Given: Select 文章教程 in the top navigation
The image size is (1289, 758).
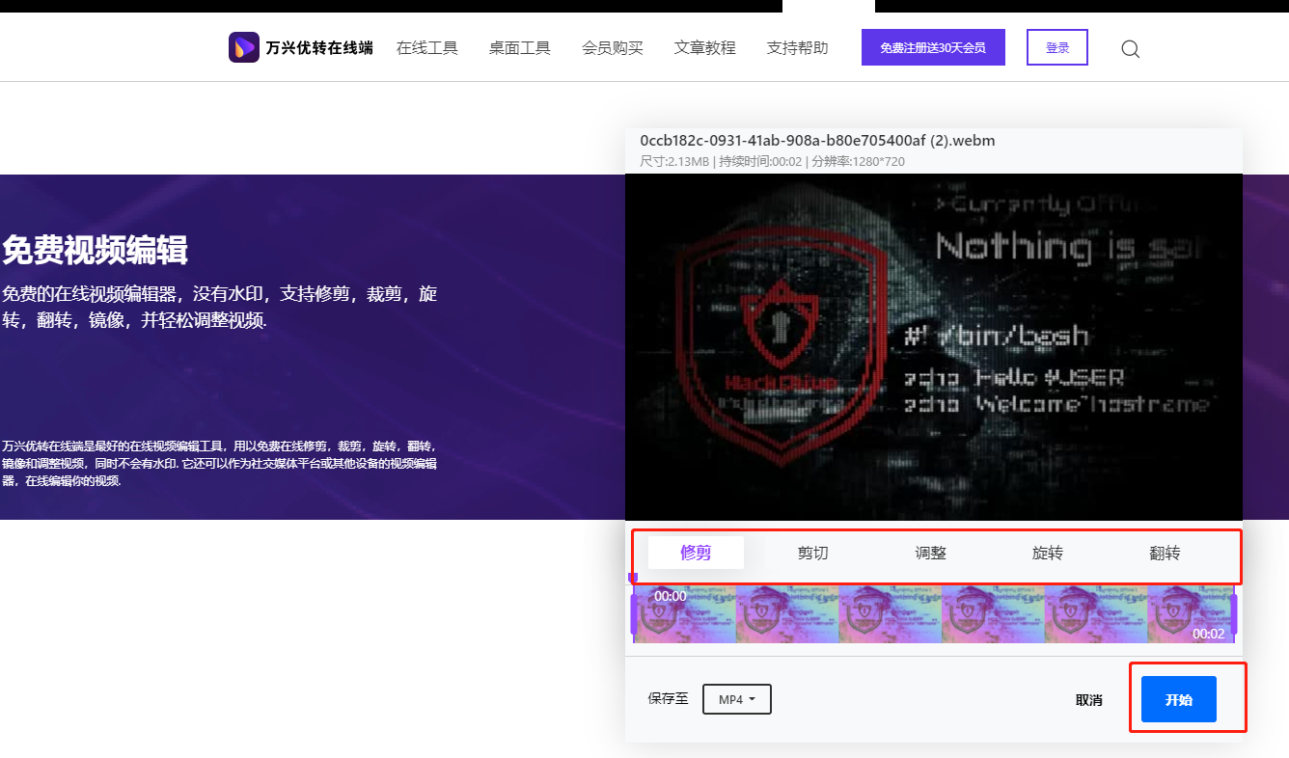Looking at the screenshot, I should (704, 47).
